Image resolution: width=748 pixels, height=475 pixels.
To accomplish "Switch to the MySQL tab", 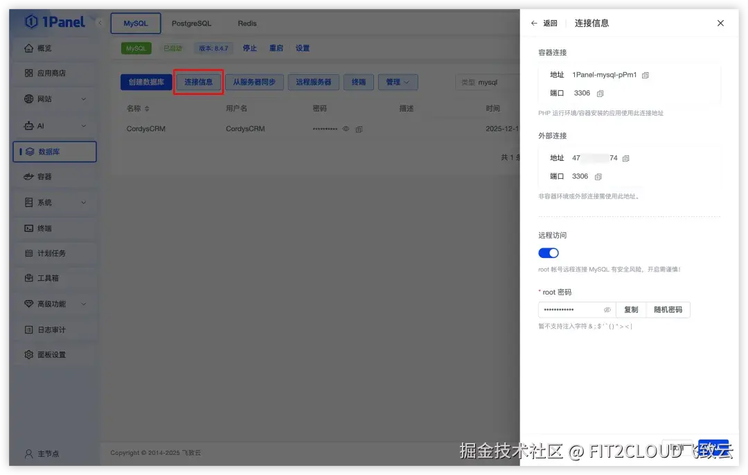I will click(136, 24).
